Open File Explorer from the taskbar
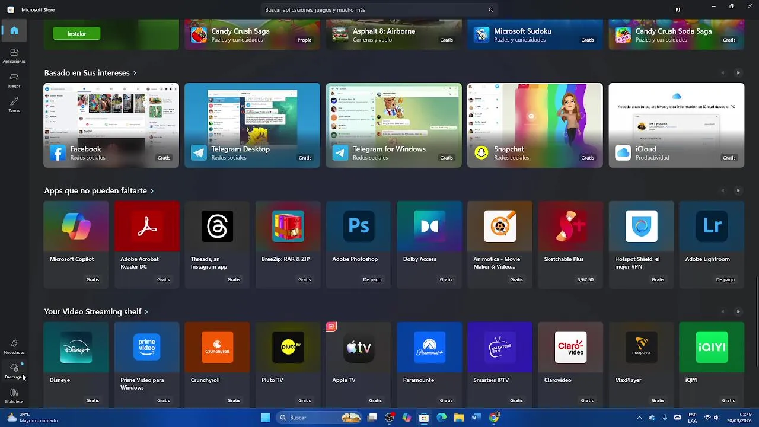Viewport: 759px width, 427px height. tap(458, 418)
